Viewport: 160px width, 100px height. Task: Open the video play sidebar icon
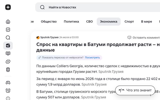tap(8, 62)
